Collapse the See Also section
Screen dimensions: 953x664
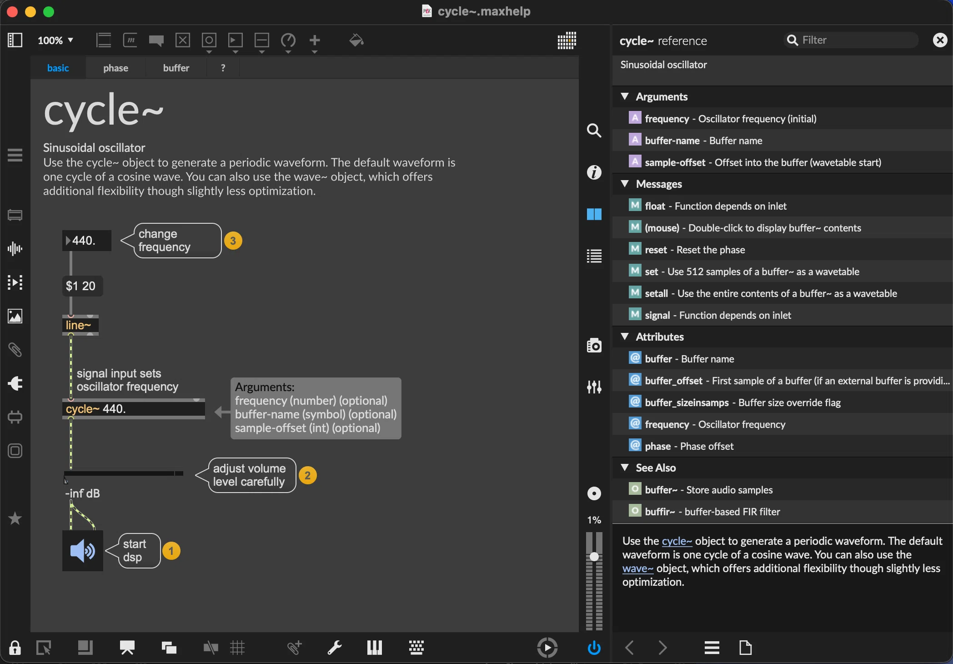(625, 468)
